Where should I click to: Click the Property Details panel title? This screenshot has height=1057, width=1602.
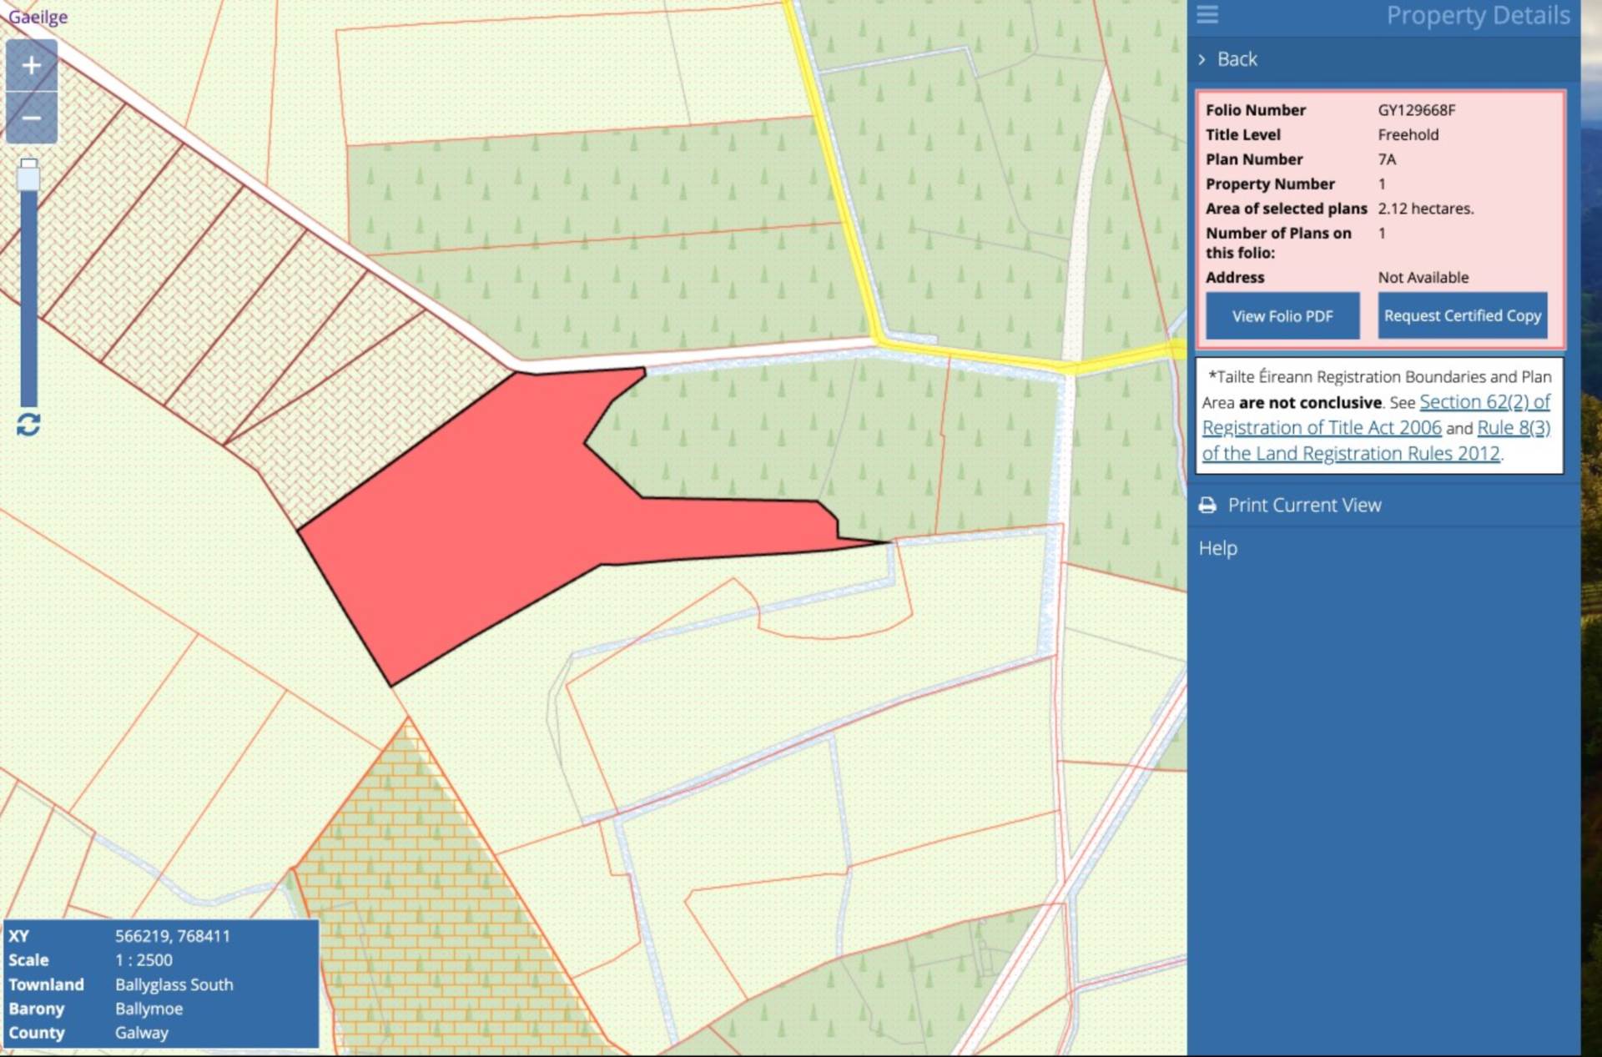point(1478,15)
